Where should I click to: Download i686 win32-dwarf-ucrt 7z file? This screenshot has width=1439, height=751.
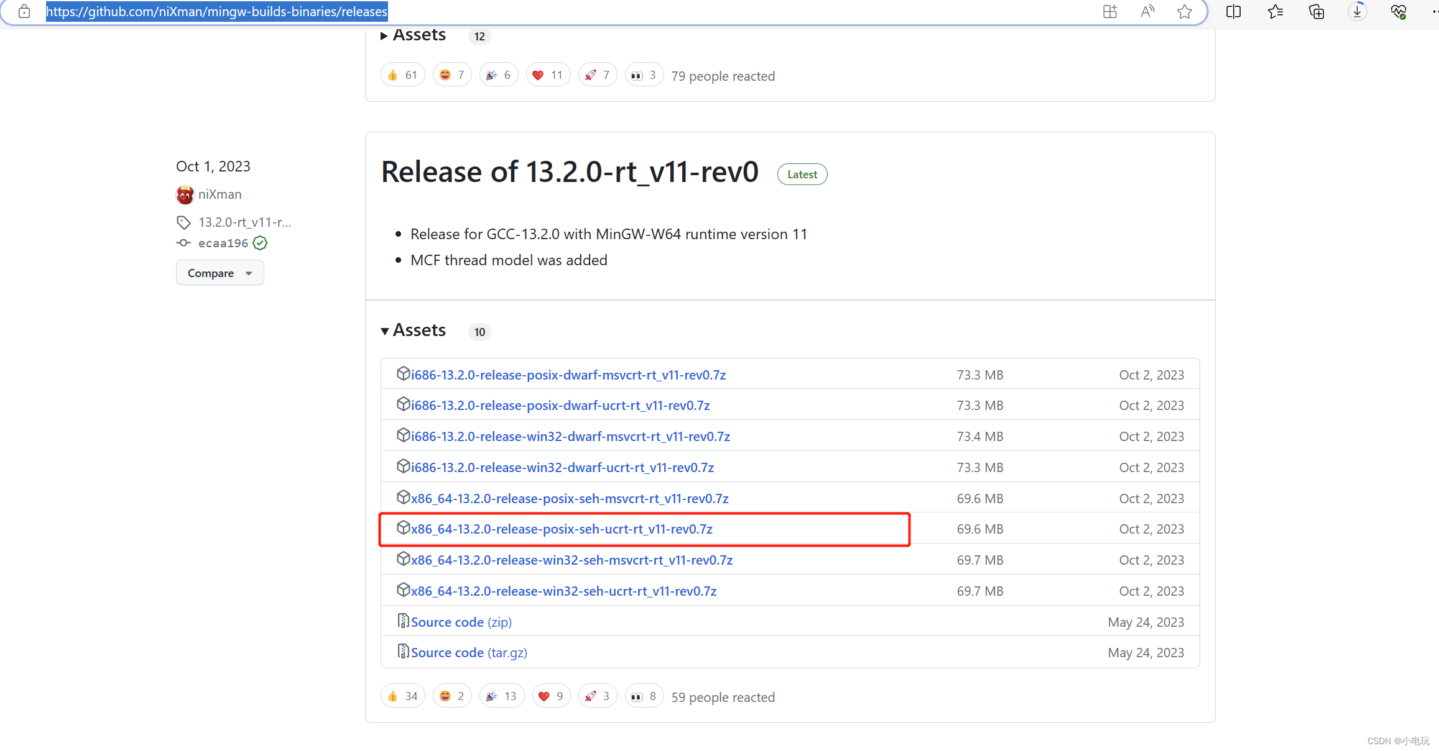click(x=562, y=468)
